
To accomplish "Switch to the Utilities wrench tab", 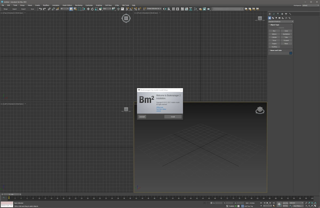I will (290, 14).
